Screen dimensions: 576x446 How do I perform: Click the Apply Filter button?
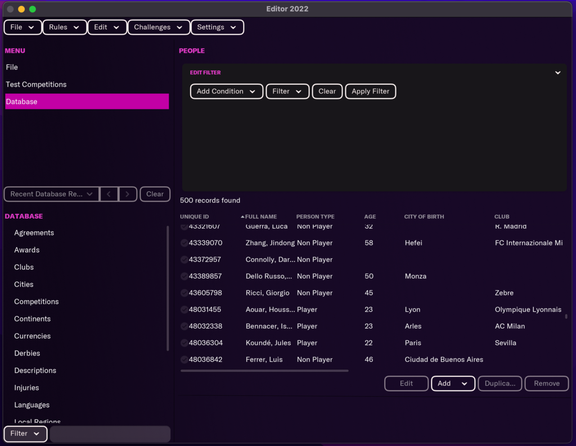370,92
